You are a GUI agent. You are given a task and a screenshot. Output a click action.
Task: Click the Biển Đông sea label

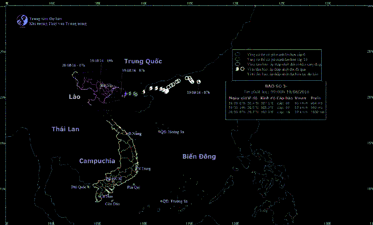coord(199,157)
